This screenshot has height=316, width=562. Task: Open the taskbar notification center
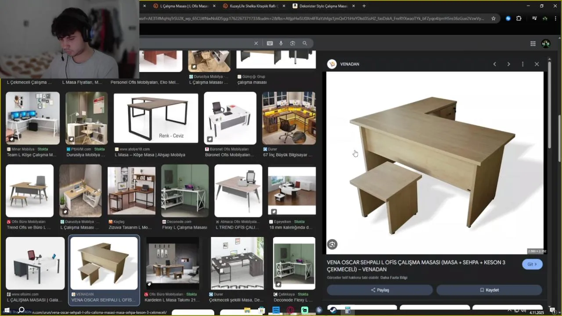tap(552, 310)
